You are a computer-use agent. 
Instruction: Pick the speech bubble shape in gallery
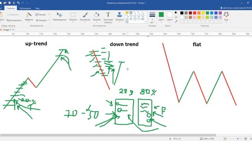(x=143, y=16)
